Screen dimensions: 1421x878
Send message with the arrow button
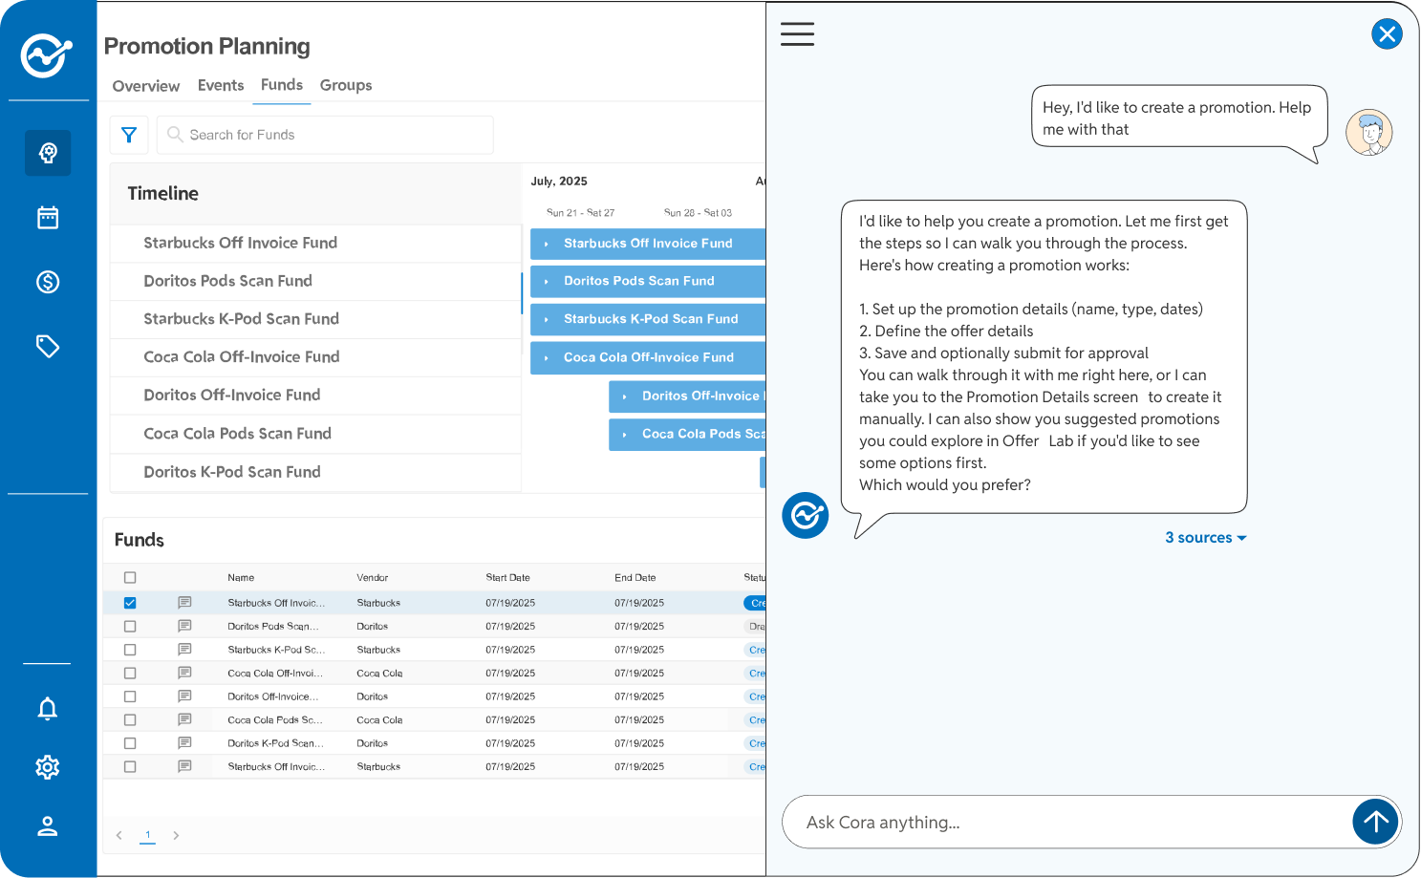tap(1375, 822)
